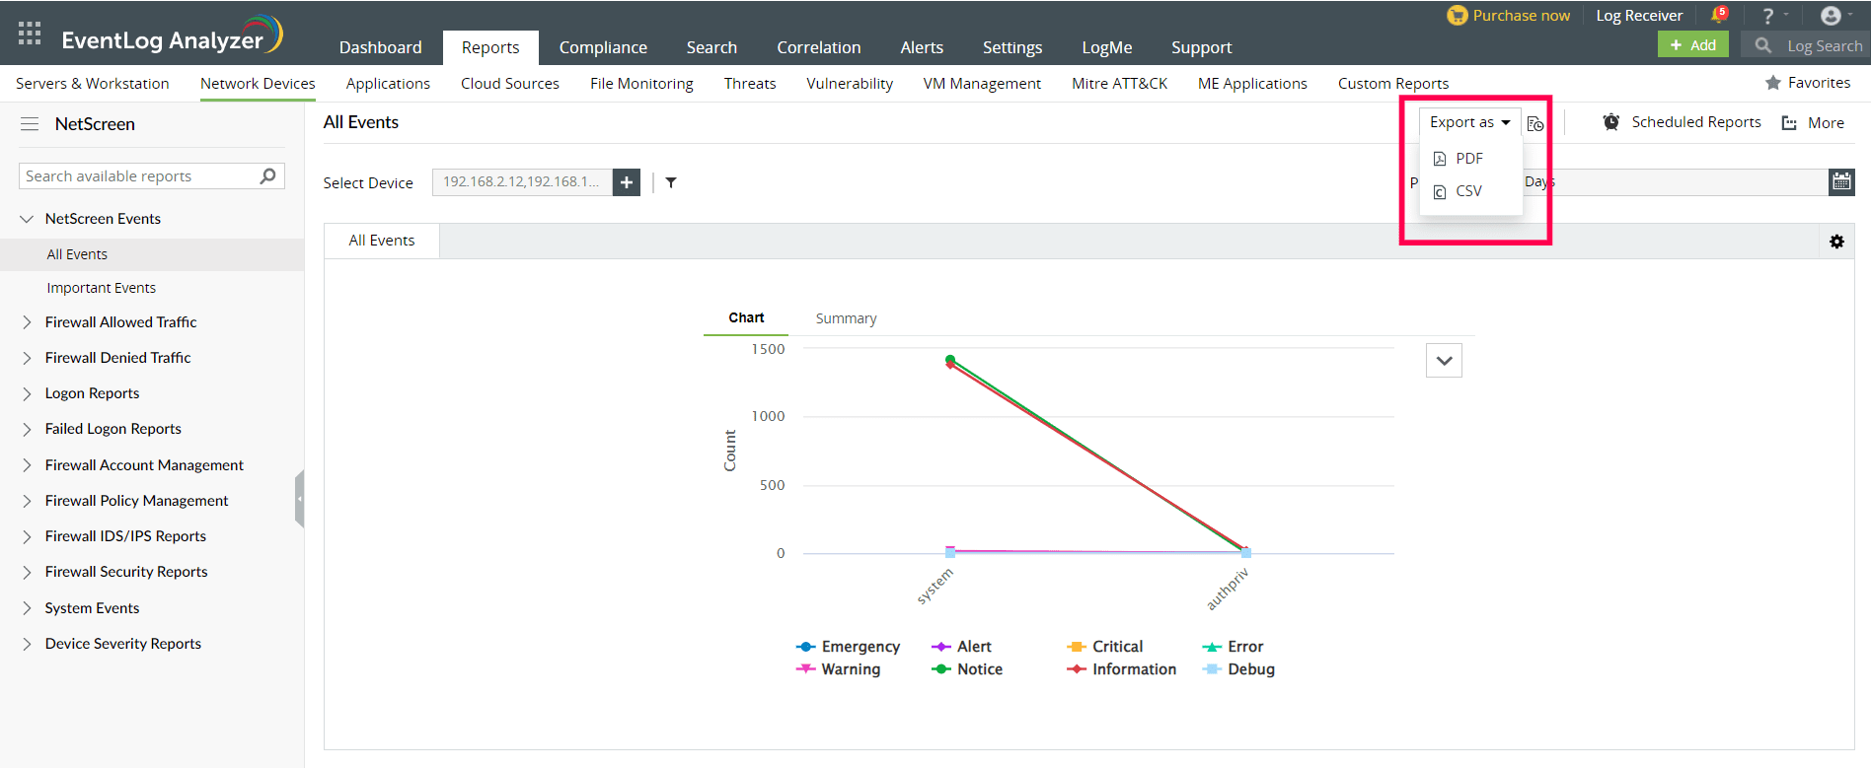This screenshot has height=768, width=1871.
Task: Toggle the Alert series in legend
Action: click(961, 647)
